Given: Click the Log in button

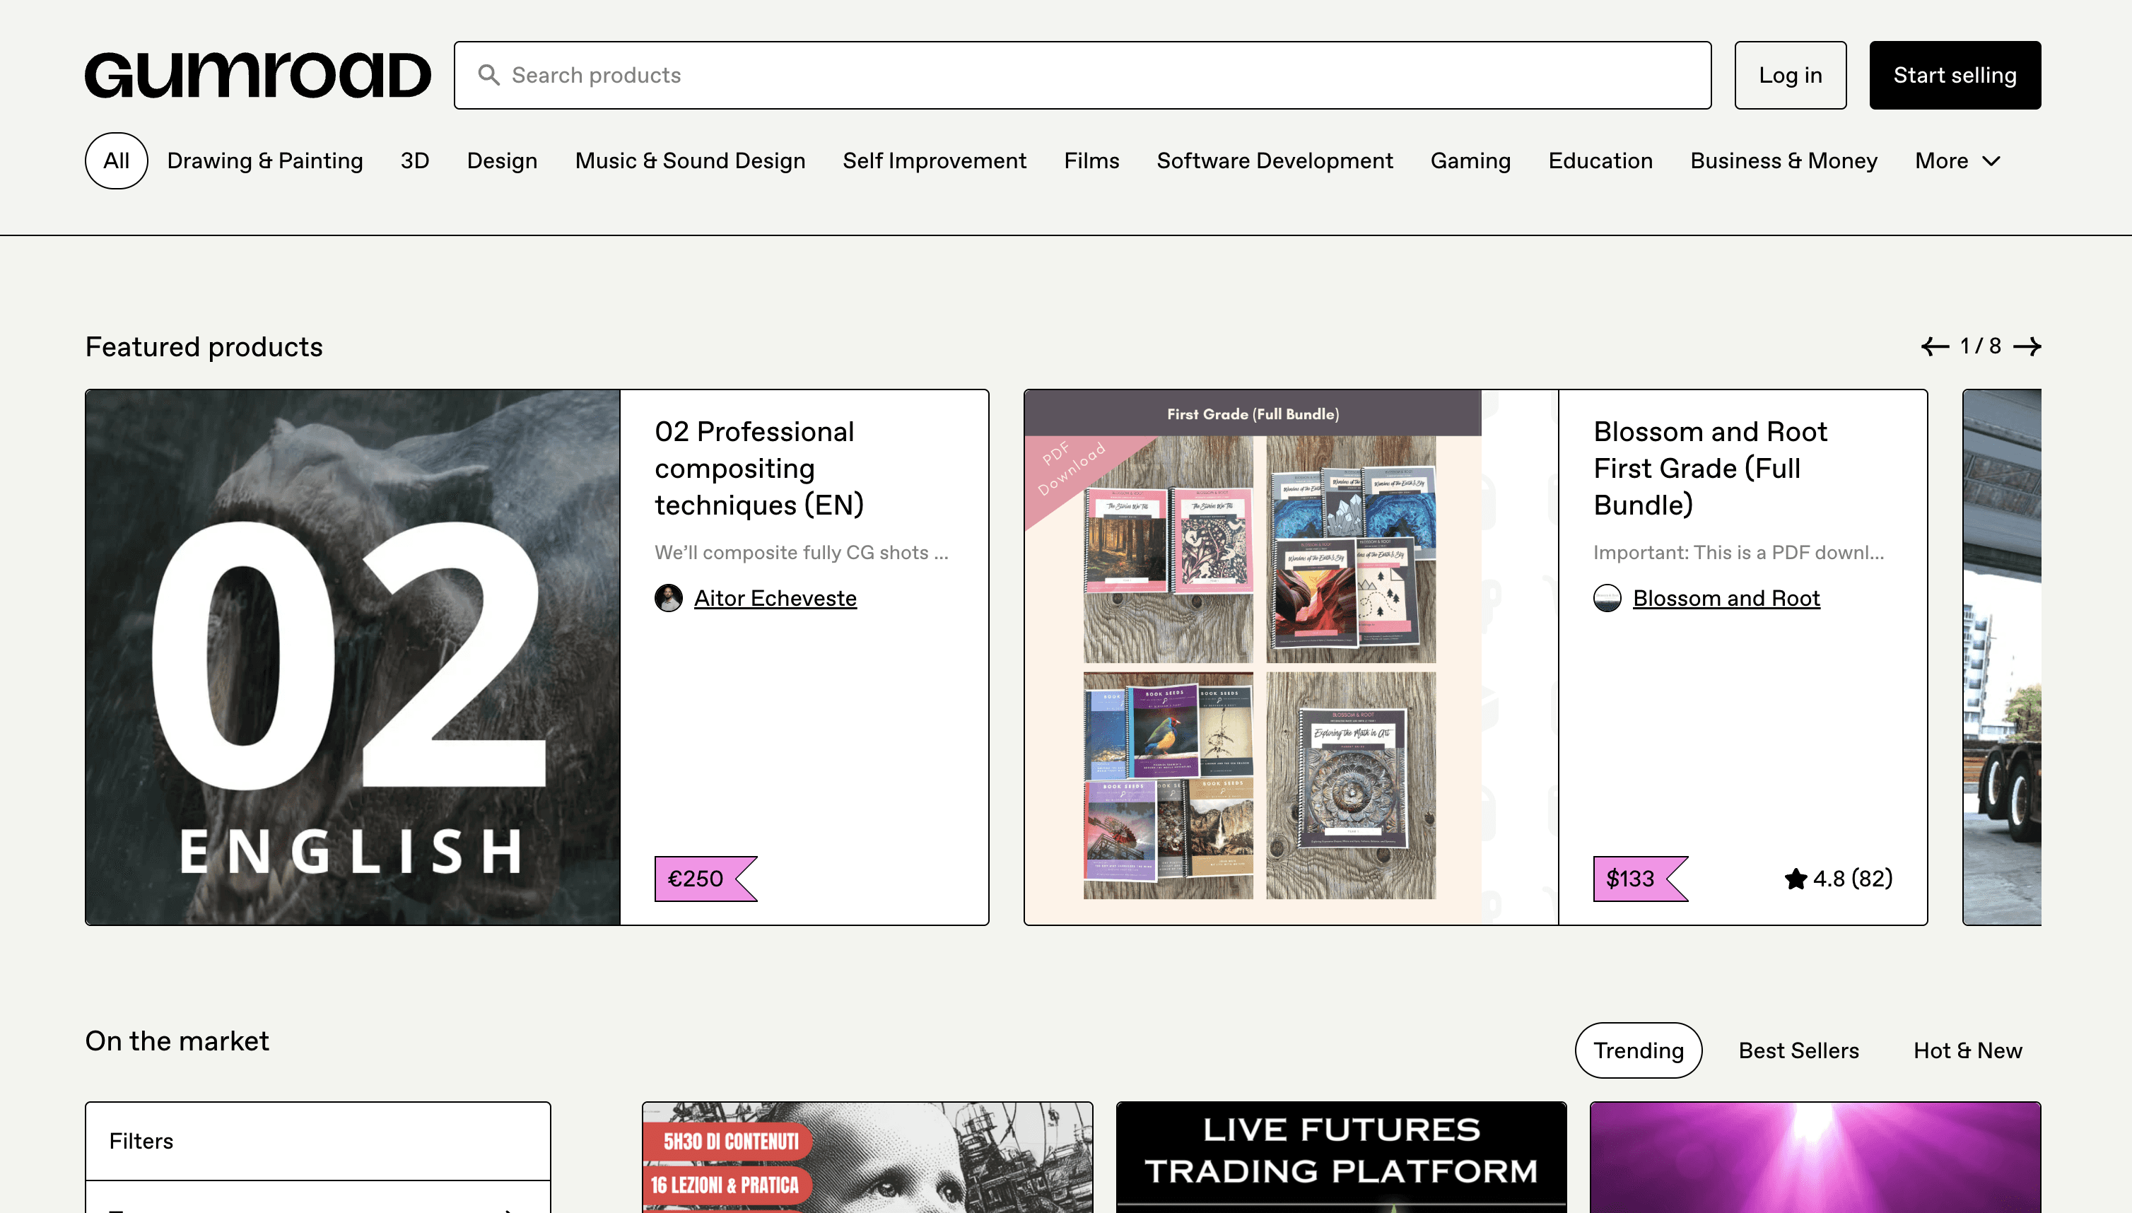Looking at the screenshot, I should [x=1790, y=75].
